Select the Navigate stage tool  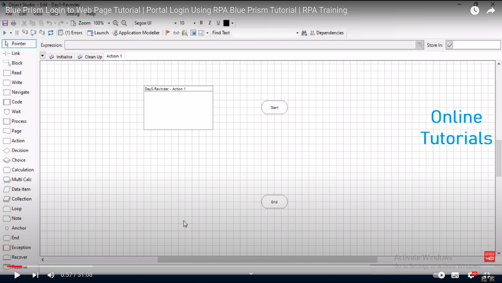pos(16,92)
